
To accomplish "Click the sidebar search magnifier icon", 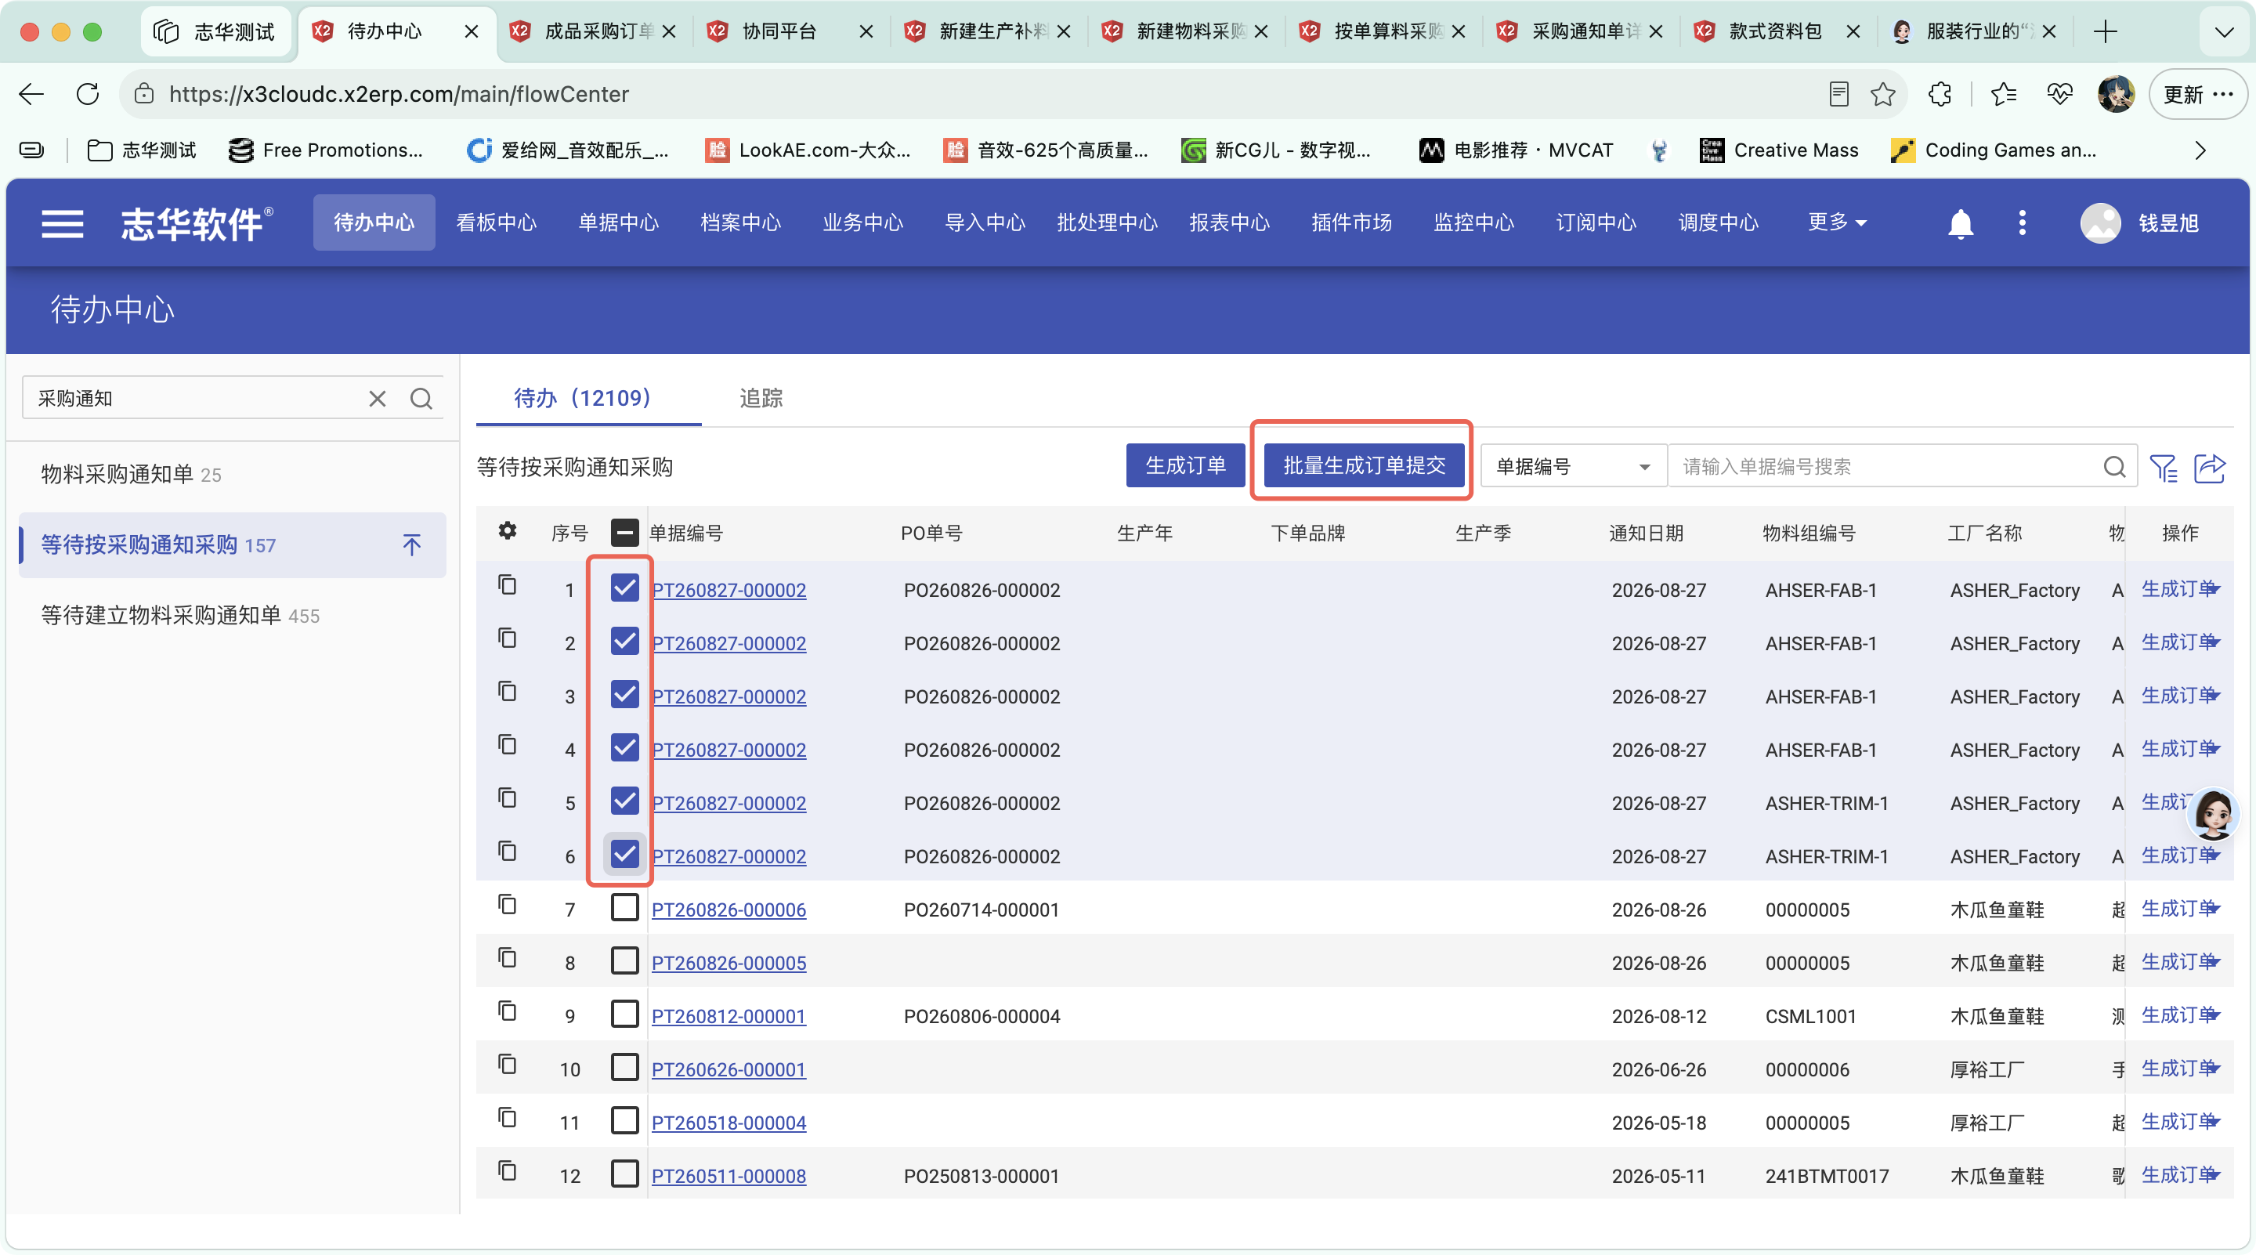I will click(x=421, y=399).
